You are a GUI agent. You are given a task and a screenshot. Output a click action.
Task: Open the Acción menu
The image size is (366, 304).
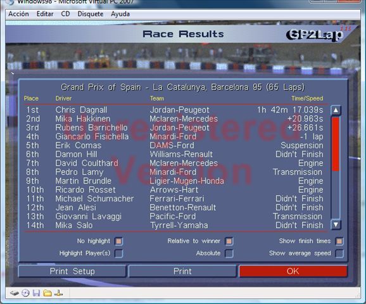coord(18,14)
